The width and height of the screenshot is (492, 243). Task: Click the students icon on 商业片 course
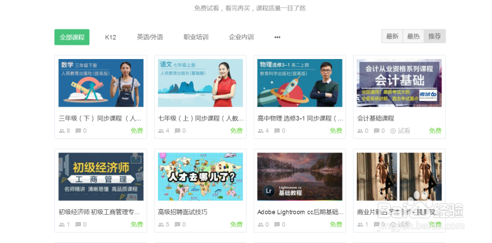(x=360, y=224)
